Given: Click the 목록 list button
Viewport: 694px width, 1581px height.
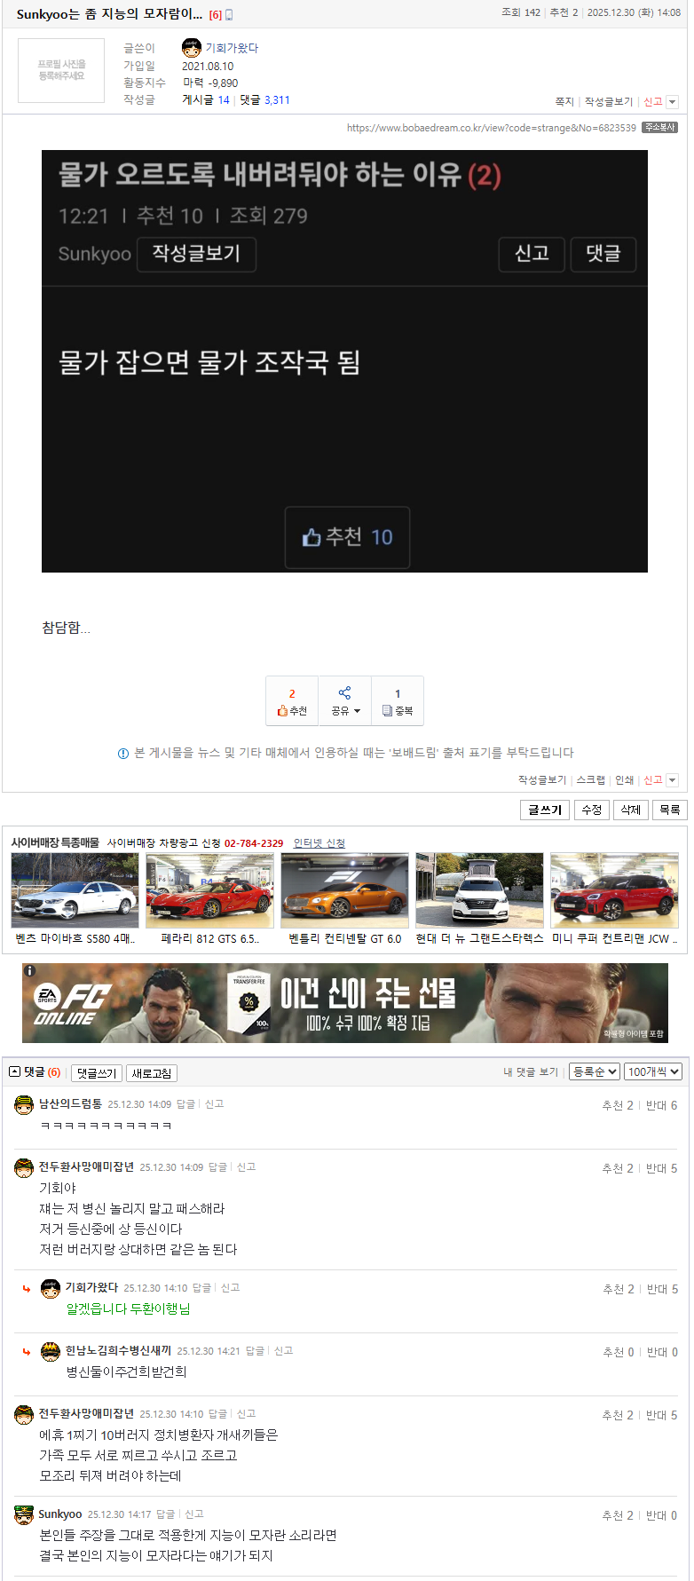Looking at the screenshot, I should point(670,810).
